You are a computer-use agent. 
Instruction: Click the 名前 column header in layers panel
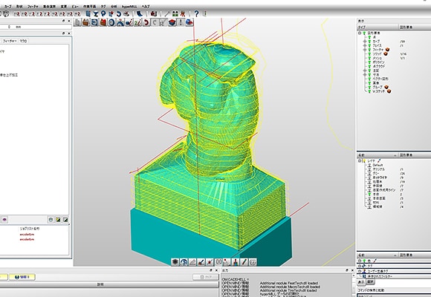coord(377,155)
